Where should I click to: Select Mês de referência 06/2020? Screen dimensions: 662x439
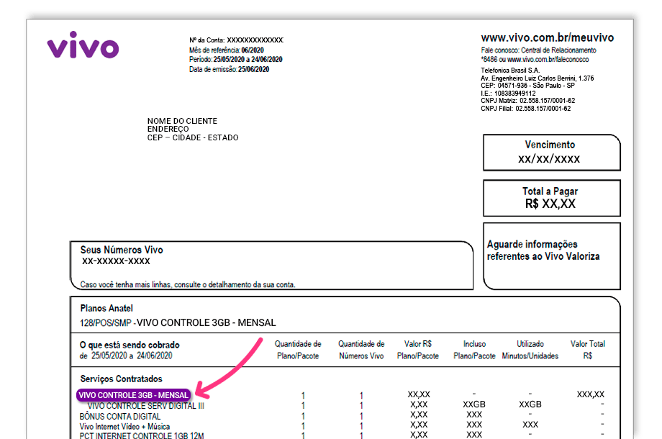click(226, 50)
